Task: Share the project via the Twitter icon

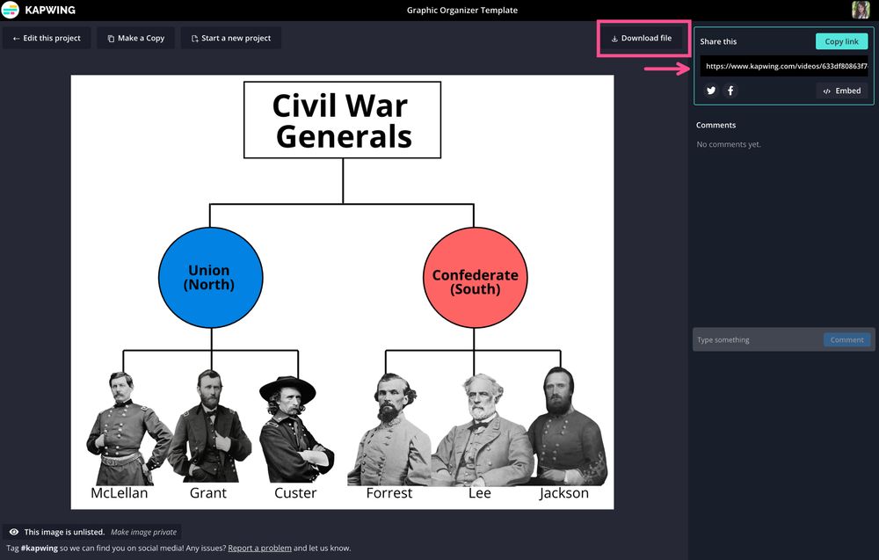Action: 710,91
